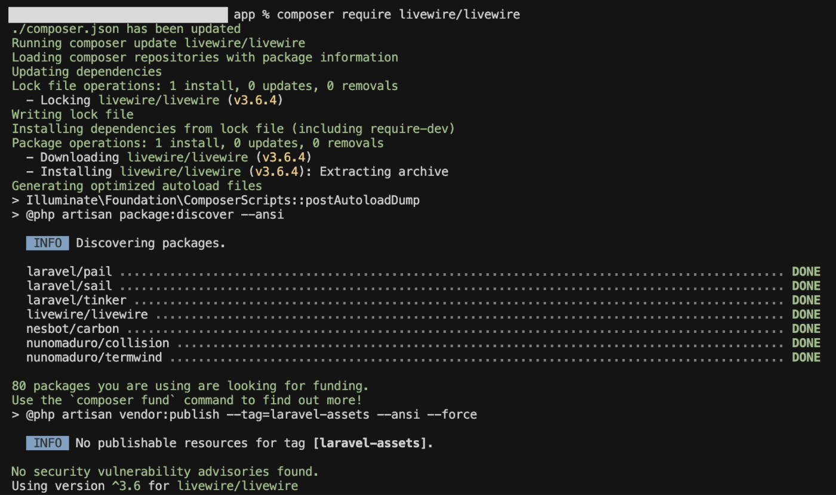Select the 'Downloading livewire/livewire' line
Screen dimensions: 836x495
click(x=169, y=157)
